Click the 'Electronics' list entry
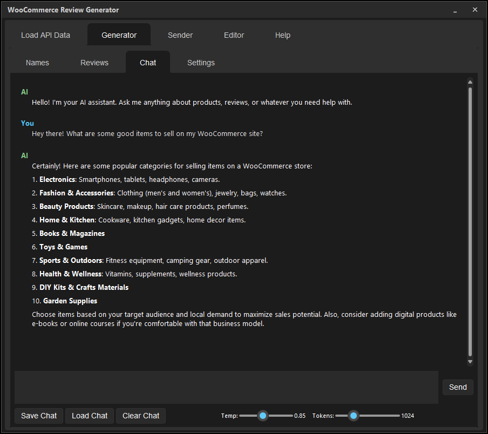 click(126, 180)
